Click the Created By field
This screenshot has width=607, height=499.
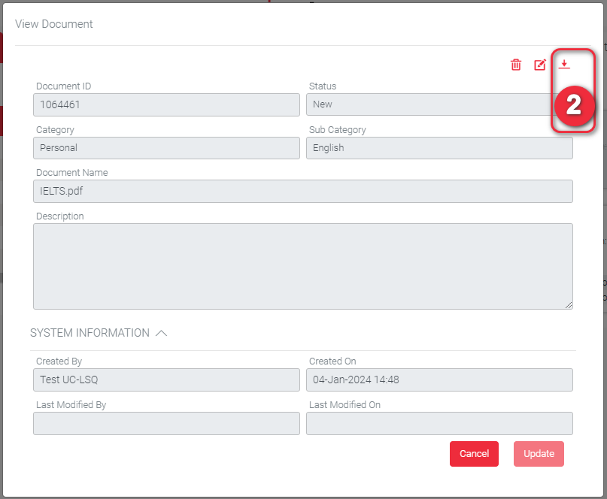pyautogui.click(x=166, y=380)
